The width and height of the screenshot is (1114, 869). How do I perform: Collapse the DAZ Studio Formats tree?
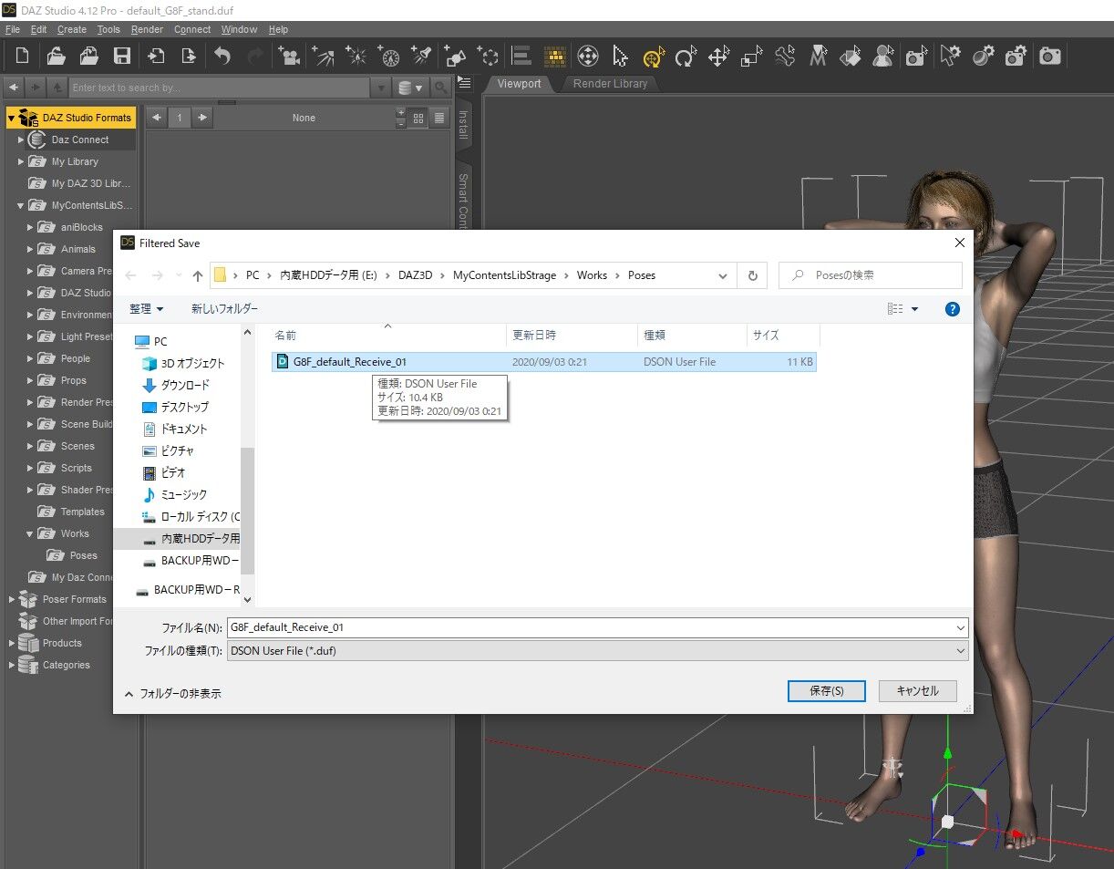[11, 118]
